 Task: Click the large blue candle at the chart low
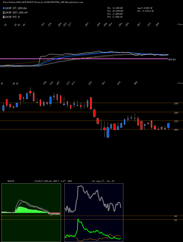click(108, 132)
